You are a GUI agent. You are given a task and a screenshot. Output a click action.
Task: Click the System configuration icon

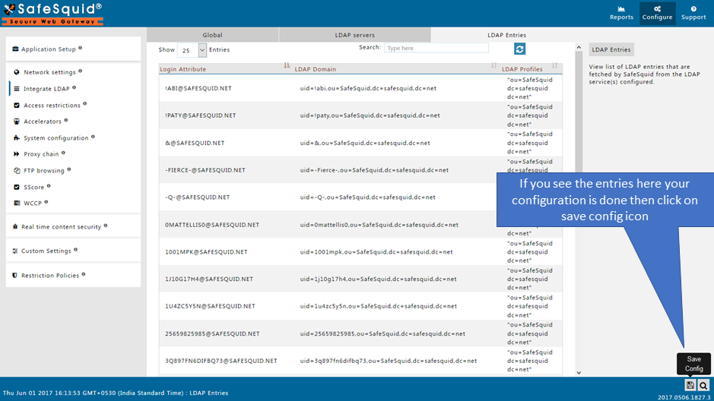[17, 137]
